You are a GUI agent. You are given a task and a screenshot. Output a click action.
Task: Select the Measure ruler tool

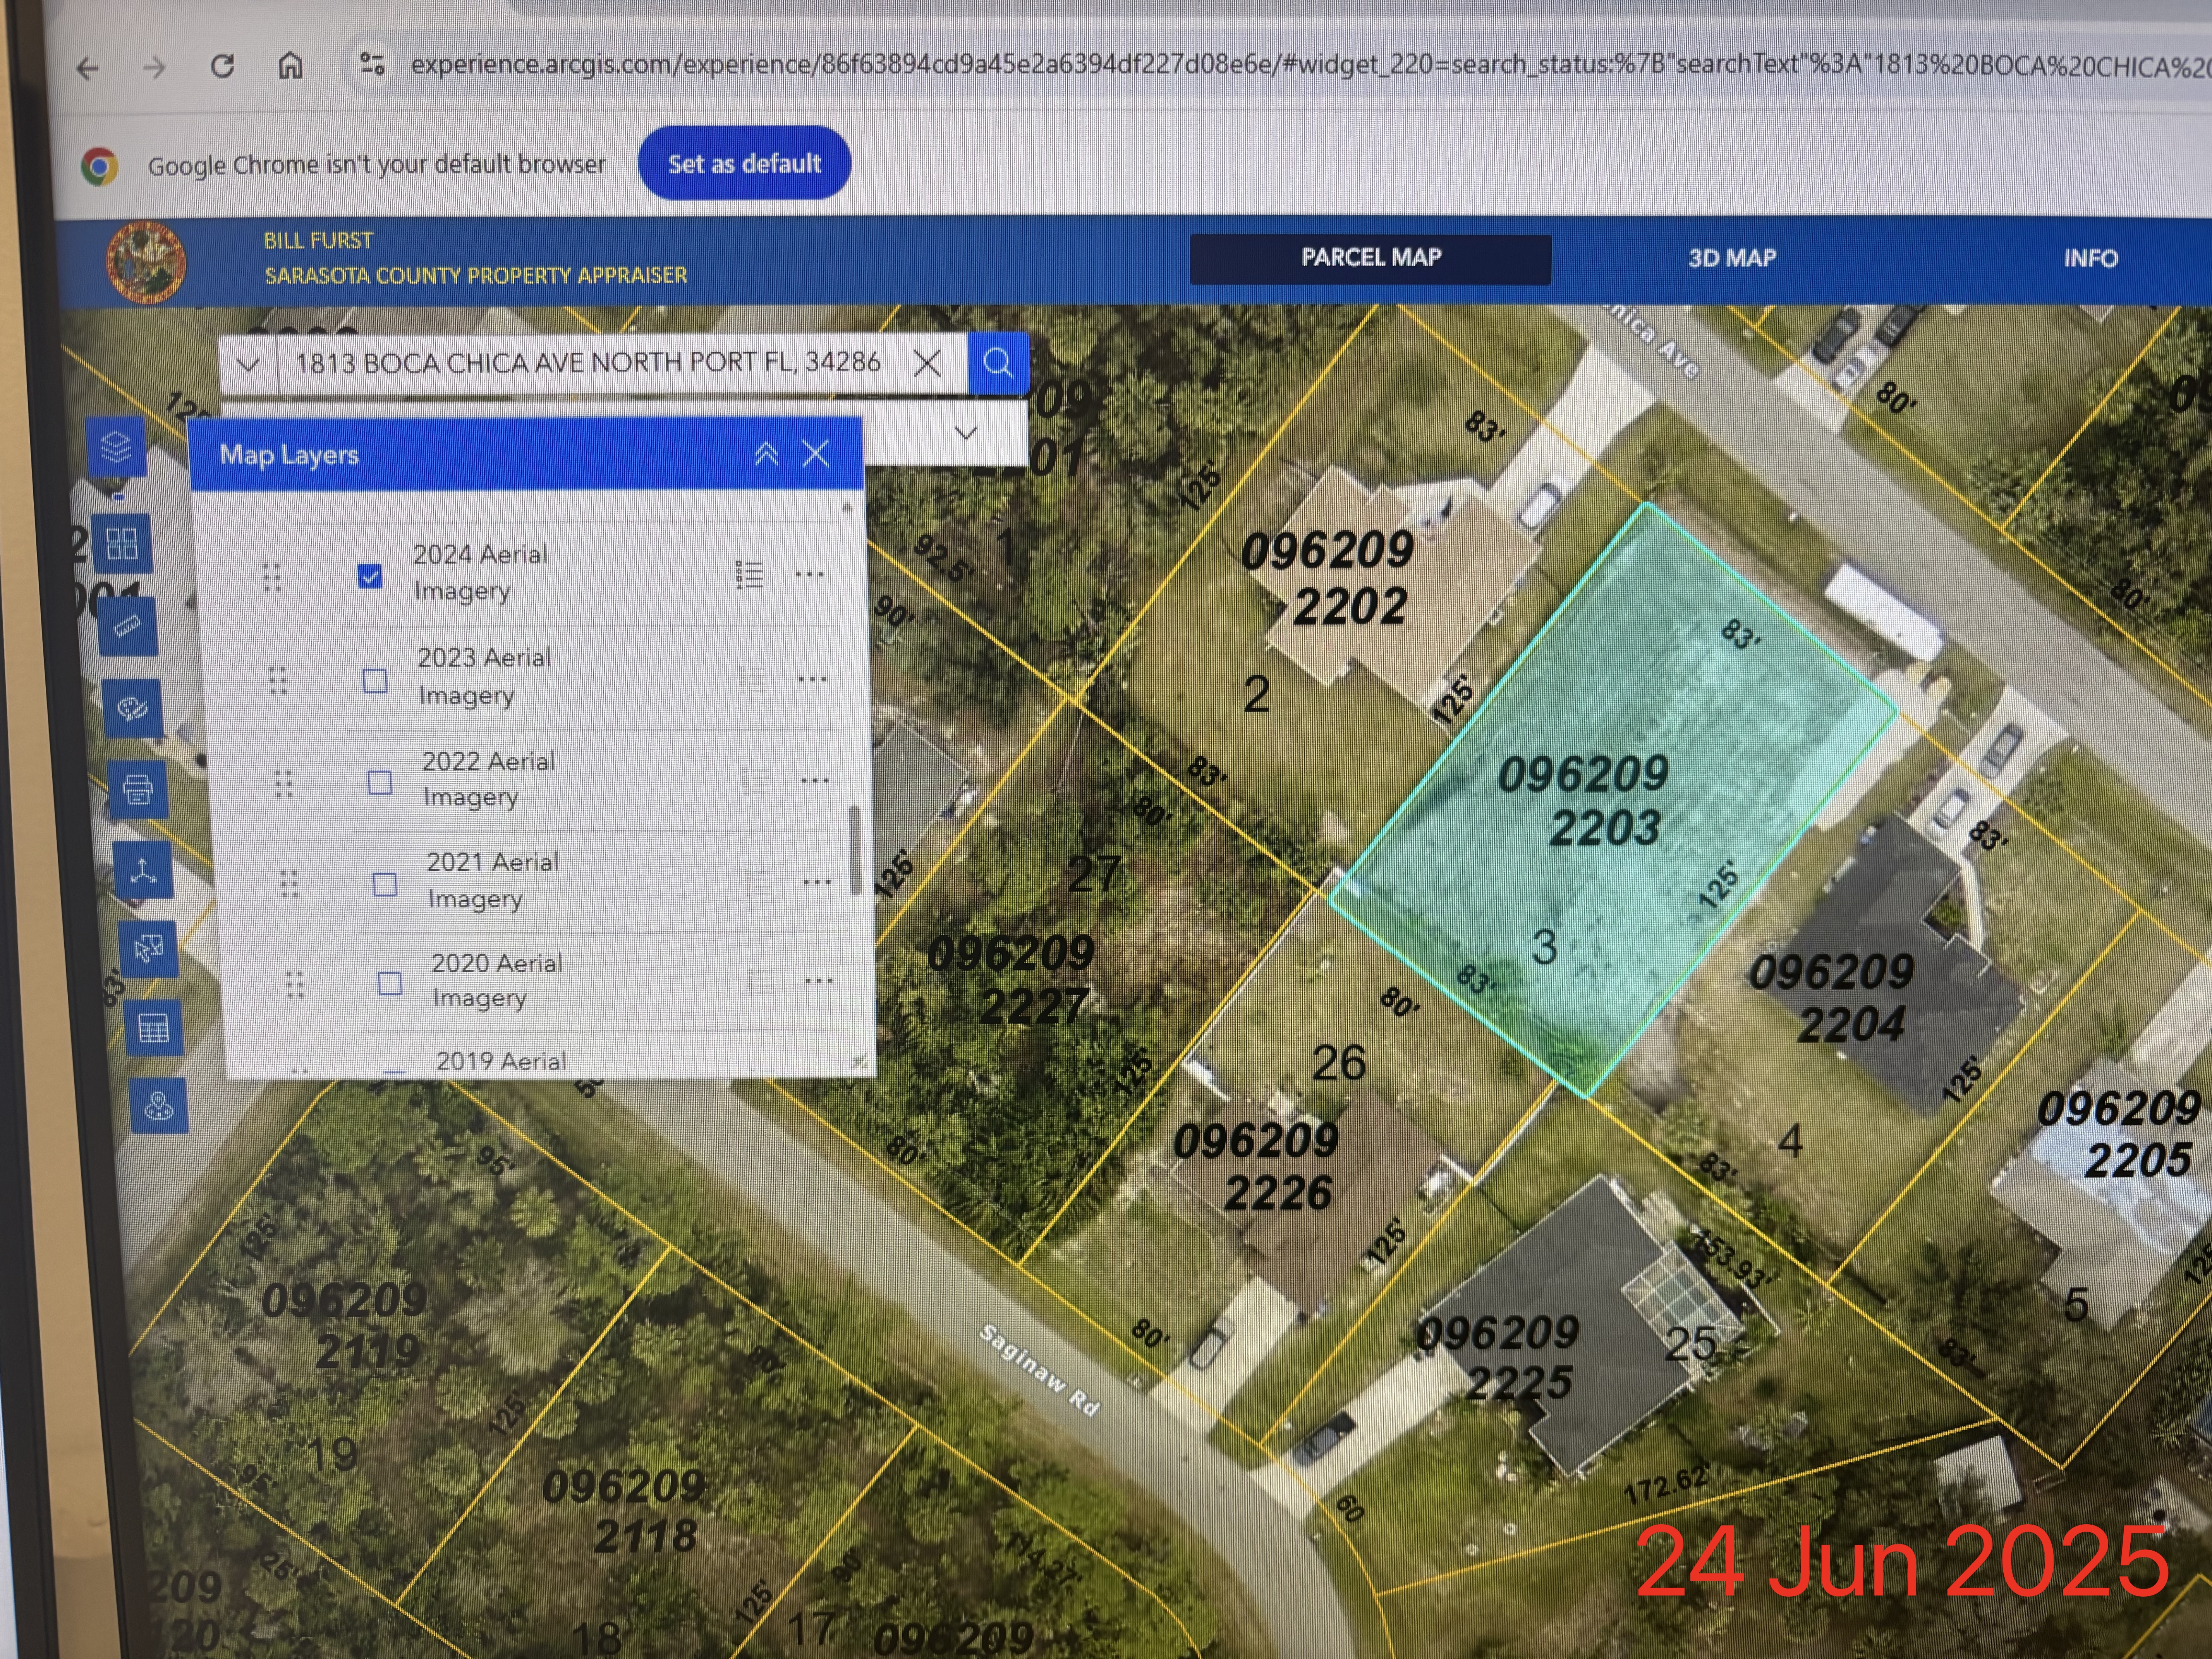pos(128,627)
